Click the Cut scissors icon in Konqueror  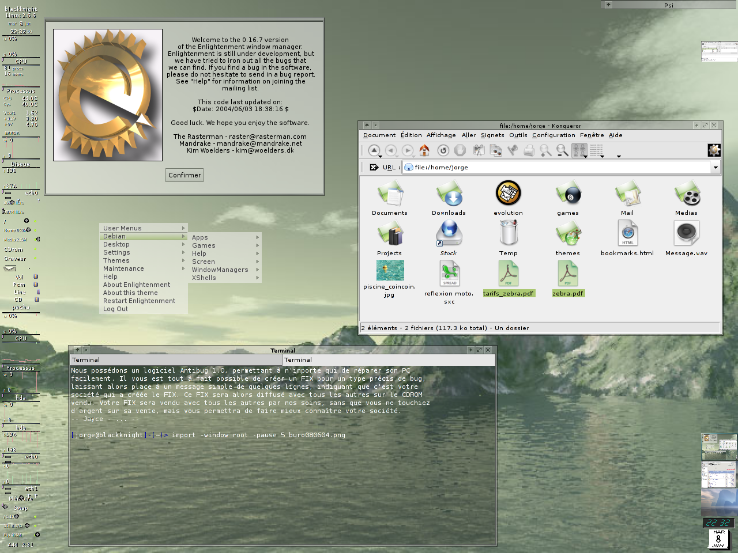coord(479,150)
